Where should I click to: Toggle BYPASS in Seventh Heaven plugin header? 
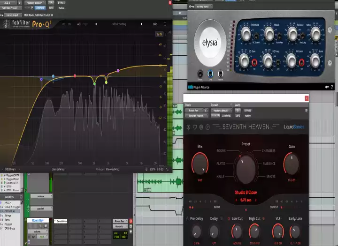pos(248,111)
